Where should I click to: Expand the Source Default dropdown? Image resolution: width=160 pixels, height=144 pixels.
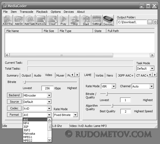pos(49,102)
